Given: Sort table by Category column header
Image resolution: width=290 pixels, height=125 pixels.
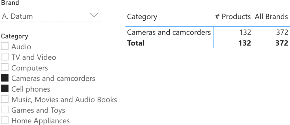Looking at the screenshot, I should coord(142,17).
